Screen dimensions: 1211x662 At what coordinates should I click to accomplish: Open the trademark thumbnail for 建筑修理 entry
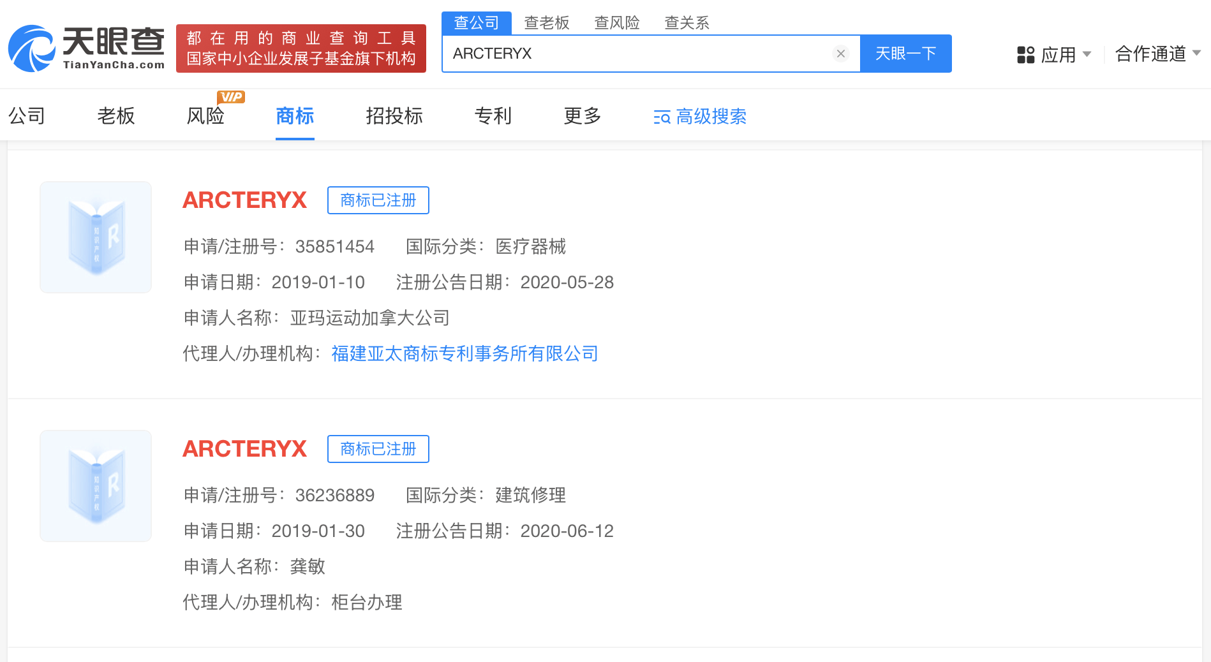point(96,486)
